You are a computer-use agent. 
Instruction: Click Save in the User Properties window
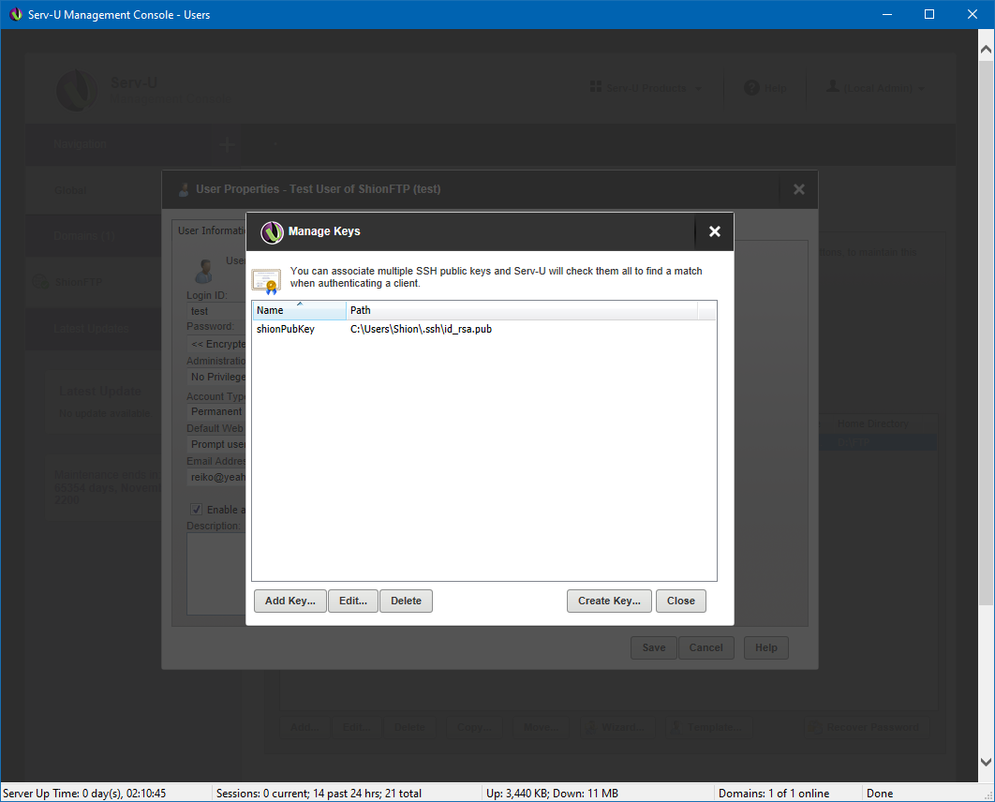coord(654,647)
